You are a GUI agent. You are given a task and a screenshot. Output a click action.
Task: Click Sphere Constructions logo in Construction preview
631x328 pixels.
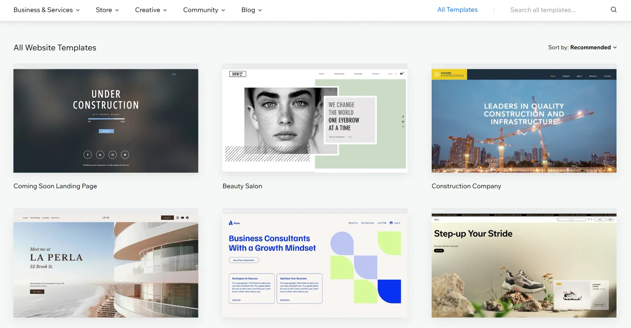pos(449,74)
